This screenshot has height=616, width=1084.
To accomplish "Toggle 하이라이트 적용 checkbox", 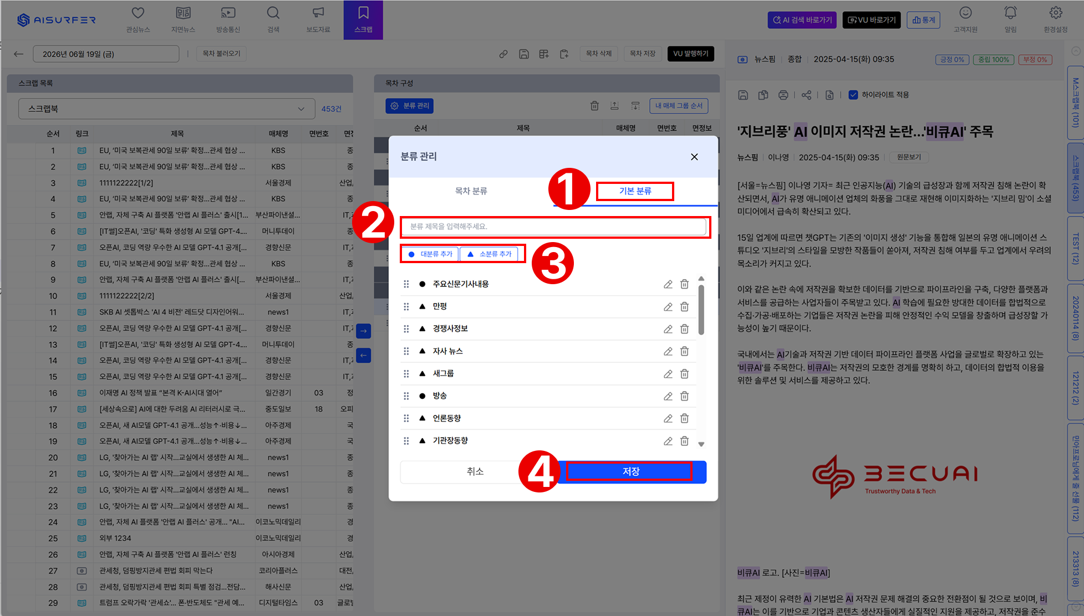I will tap(853, 95).
